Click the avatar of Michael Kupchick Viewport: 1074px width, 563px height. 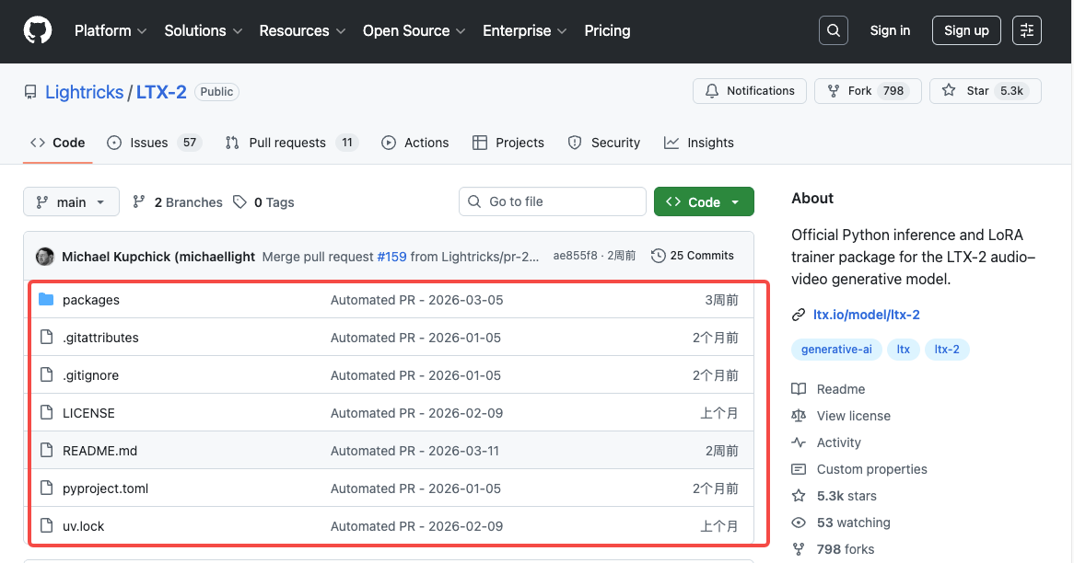click(45, 257)
